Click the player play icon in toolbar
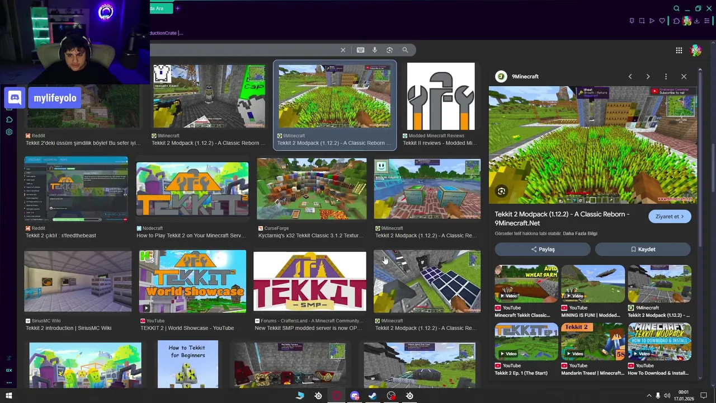The height and width of the screenshot is (403, 716). [652, 21]
